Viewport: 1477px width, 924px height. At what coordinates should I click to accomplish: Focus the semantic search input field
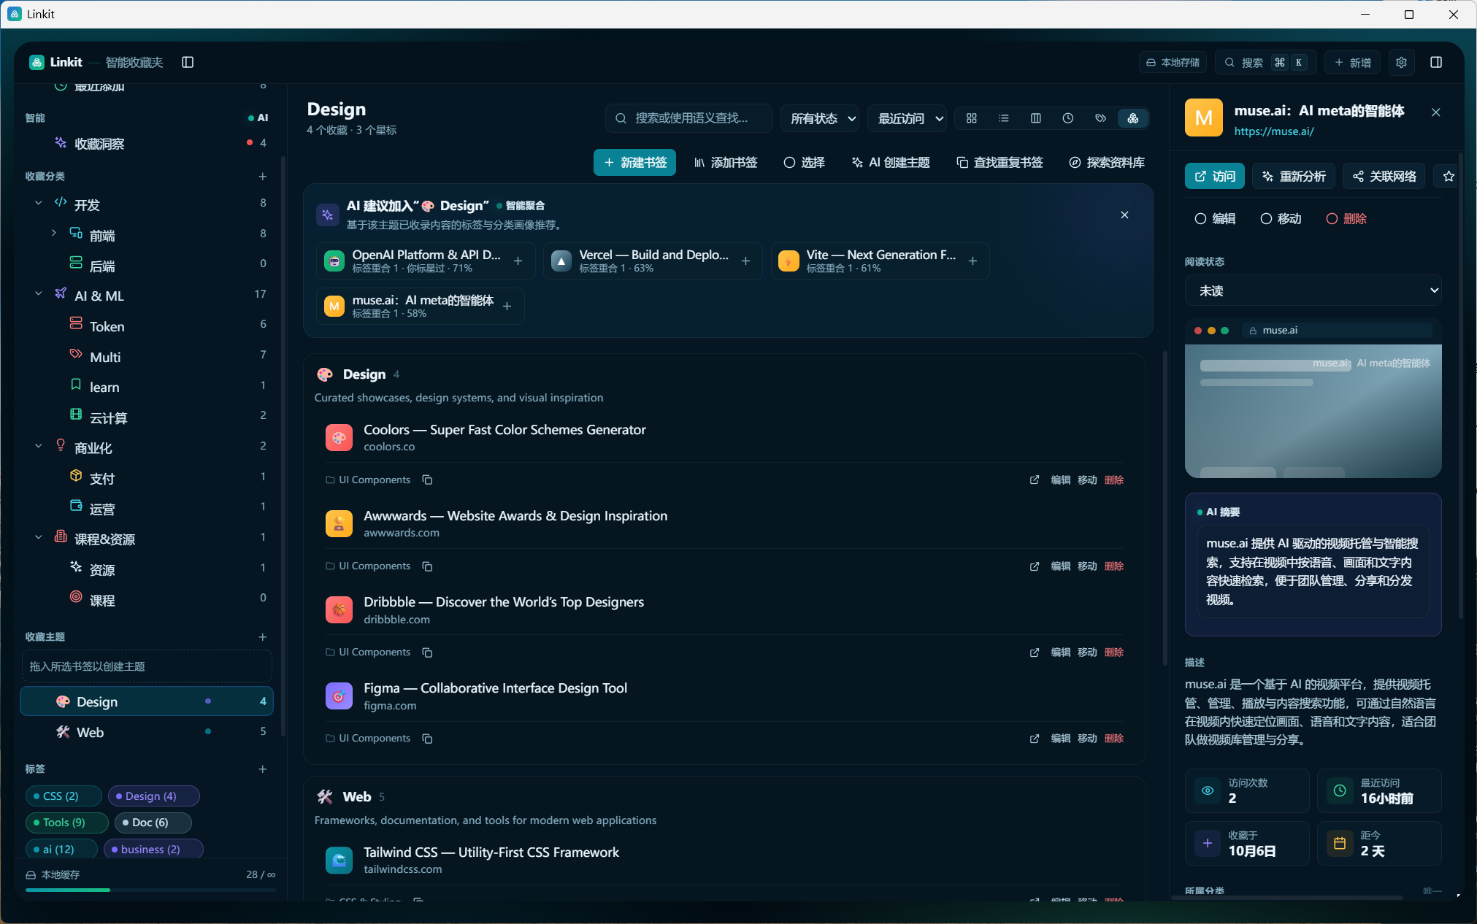(x=688, y=118)
